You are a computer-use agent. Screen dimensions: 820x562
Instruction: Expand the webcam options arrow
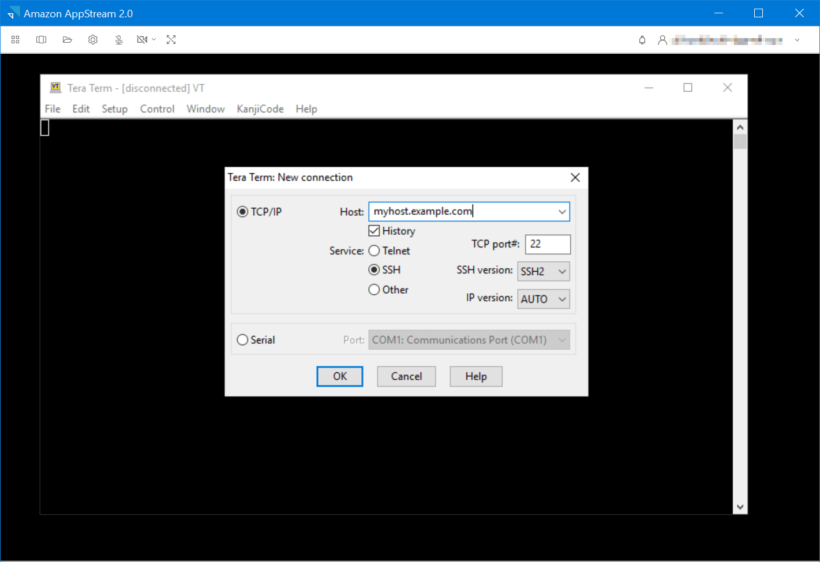click(x=153, y=40)
